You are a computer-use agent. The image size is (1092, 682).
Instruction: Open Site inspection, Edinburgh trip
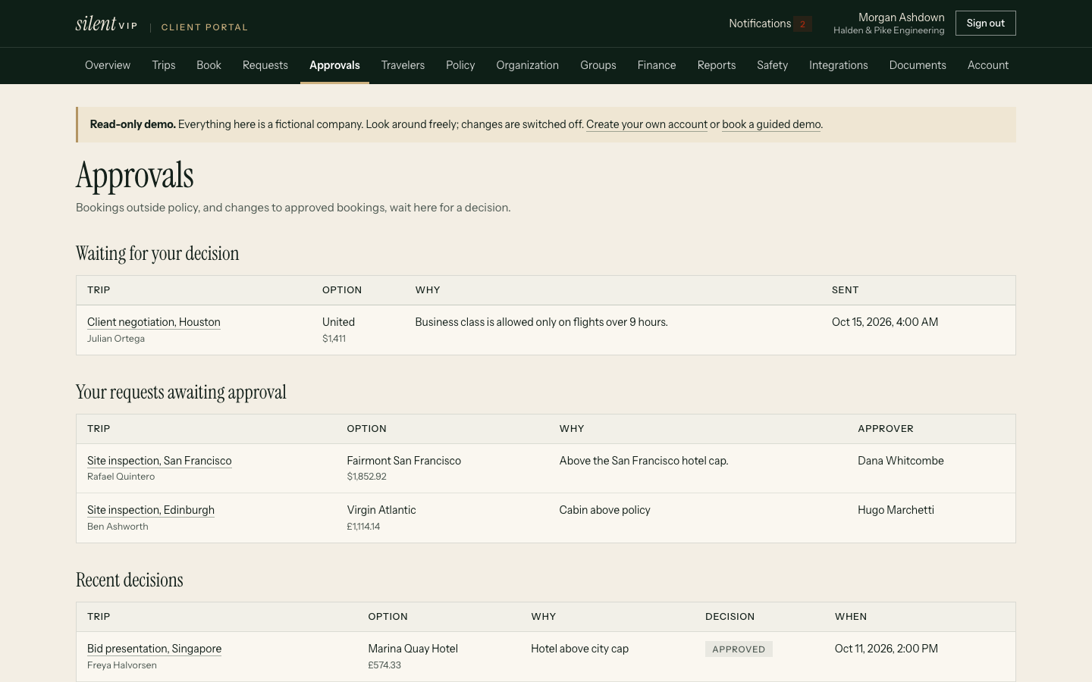[151, 510]
